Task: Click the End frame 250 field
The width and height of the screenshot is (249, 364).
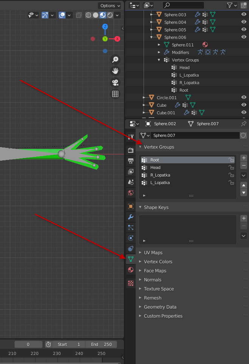Action: pos(101,344)
